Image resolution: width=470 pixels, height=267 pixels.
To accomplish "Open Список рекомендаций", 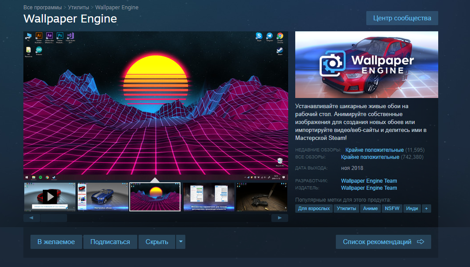I will click(x=384, y=242).
